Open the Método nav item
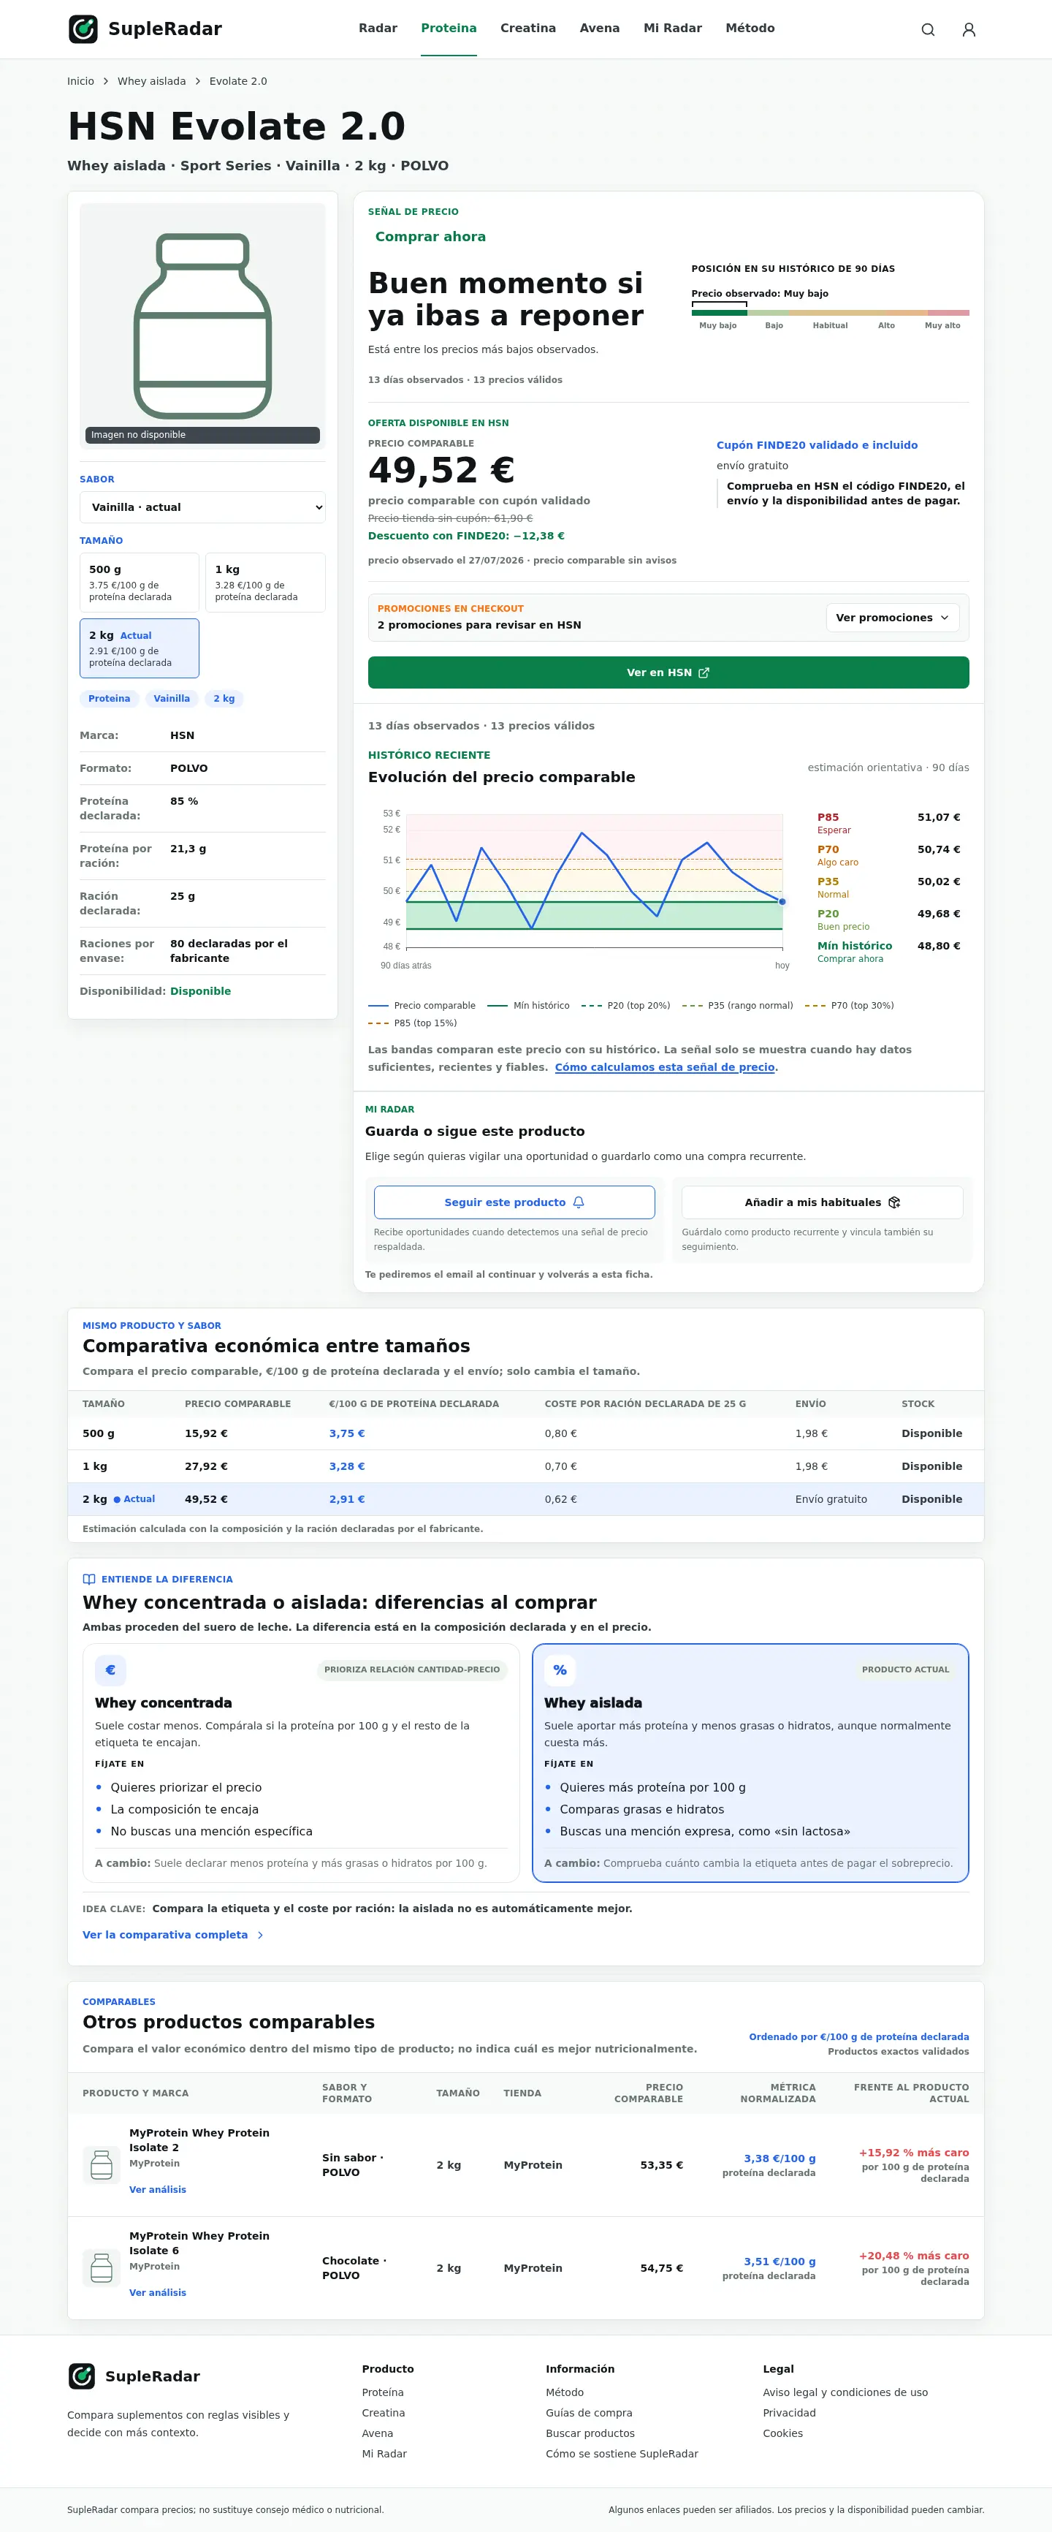This screenshot has height=2532, width=1052. tap(750, 28)
